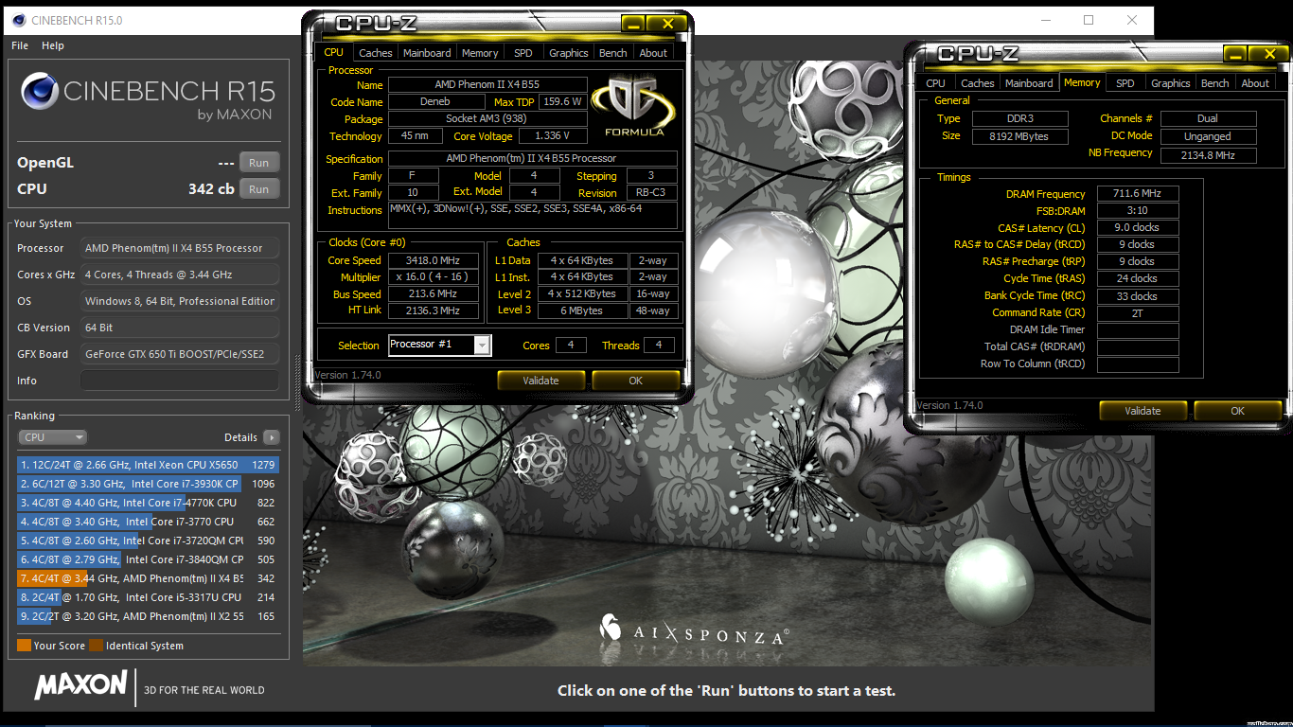The image size is (1293, 727).
Task: Minimize the left CPU-Z window
Action: pyautogui.click(x=634, y=24)
